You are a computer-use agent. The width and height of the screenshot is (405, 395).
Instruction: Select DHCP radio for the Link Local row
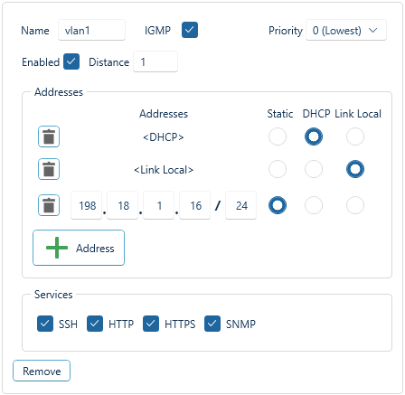(x=314, y=169)
